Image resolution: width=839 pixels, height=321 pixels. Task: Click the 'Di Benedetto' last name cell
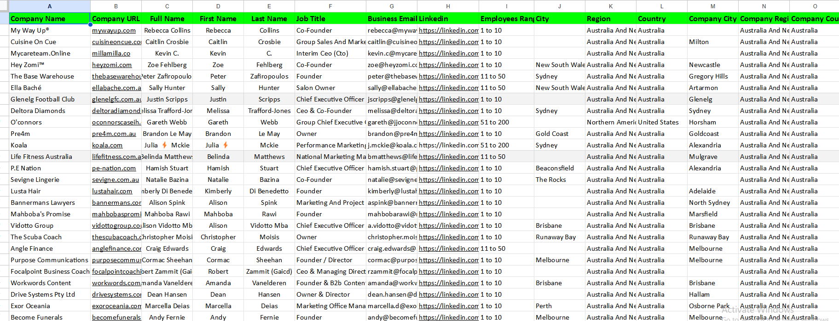click(269, 191)
